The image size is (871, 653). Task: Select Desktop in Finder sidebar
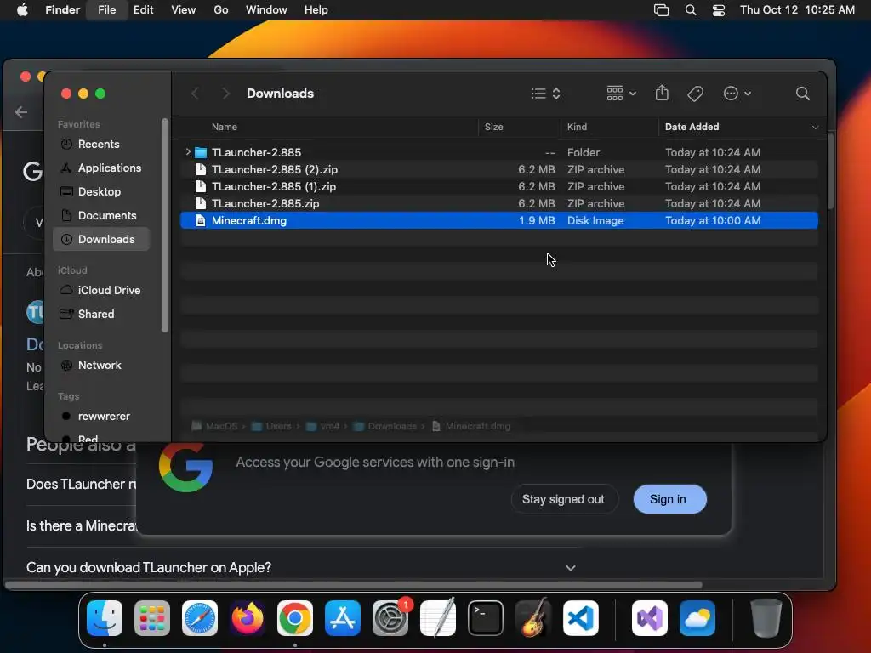pos(100,191)
